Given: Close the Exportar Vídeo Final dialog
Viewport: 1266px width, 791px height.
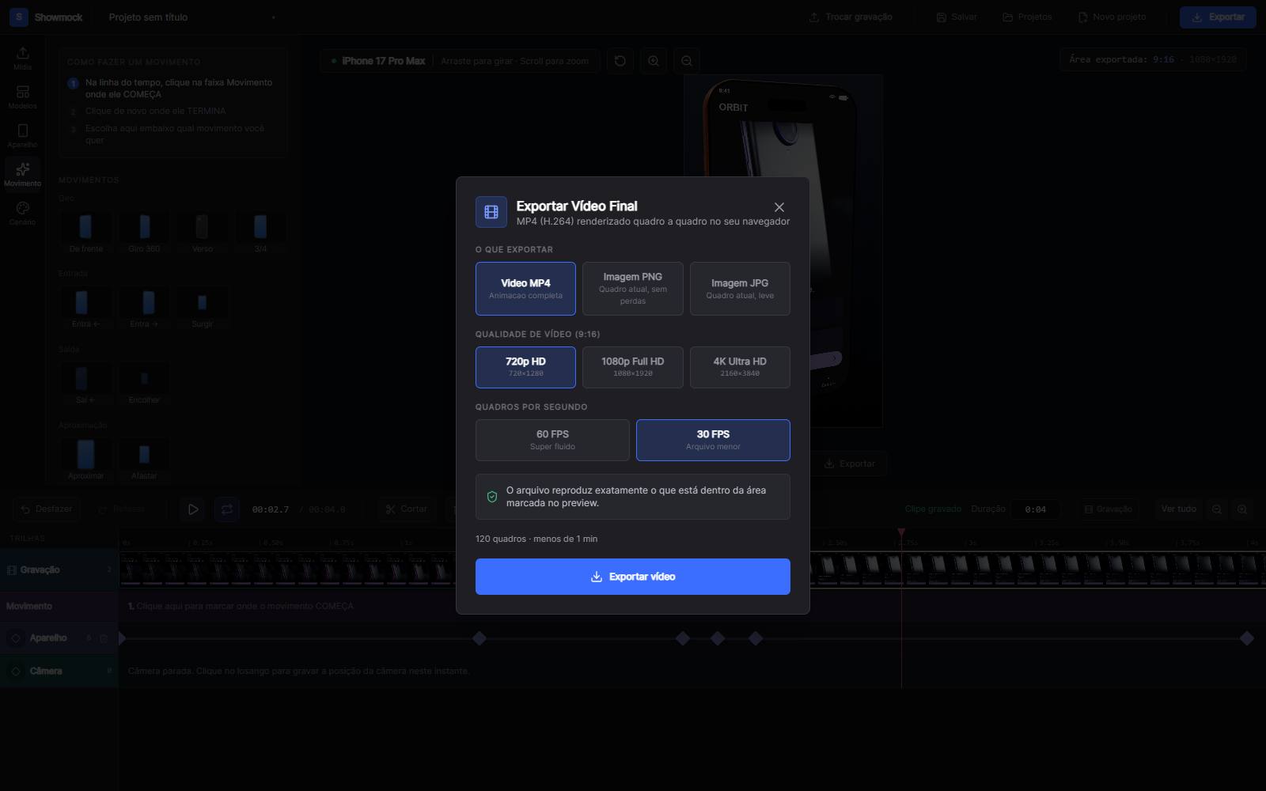Looking at the screenshot, I should pos(779,207).
